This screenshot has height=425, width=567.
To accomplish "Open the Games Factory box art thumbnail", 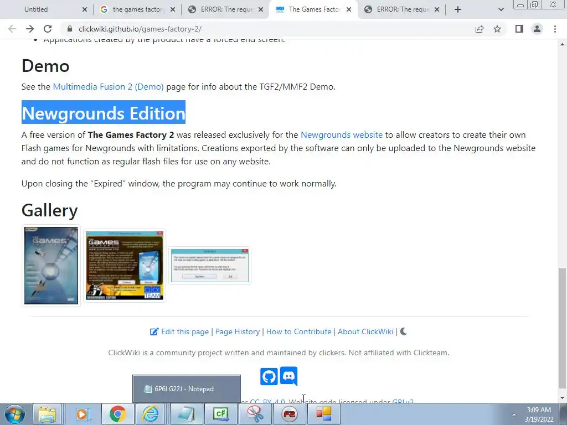I will tap(51, 266).
